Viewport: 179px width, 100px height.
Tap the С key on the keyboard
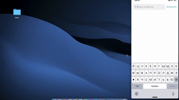pyautogui.click(x=146, y=80)
